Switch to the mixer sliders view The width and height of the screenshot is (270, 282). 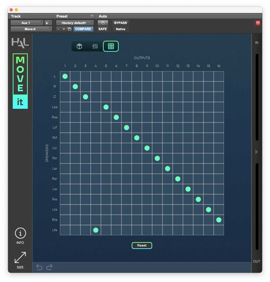point(95,46)
